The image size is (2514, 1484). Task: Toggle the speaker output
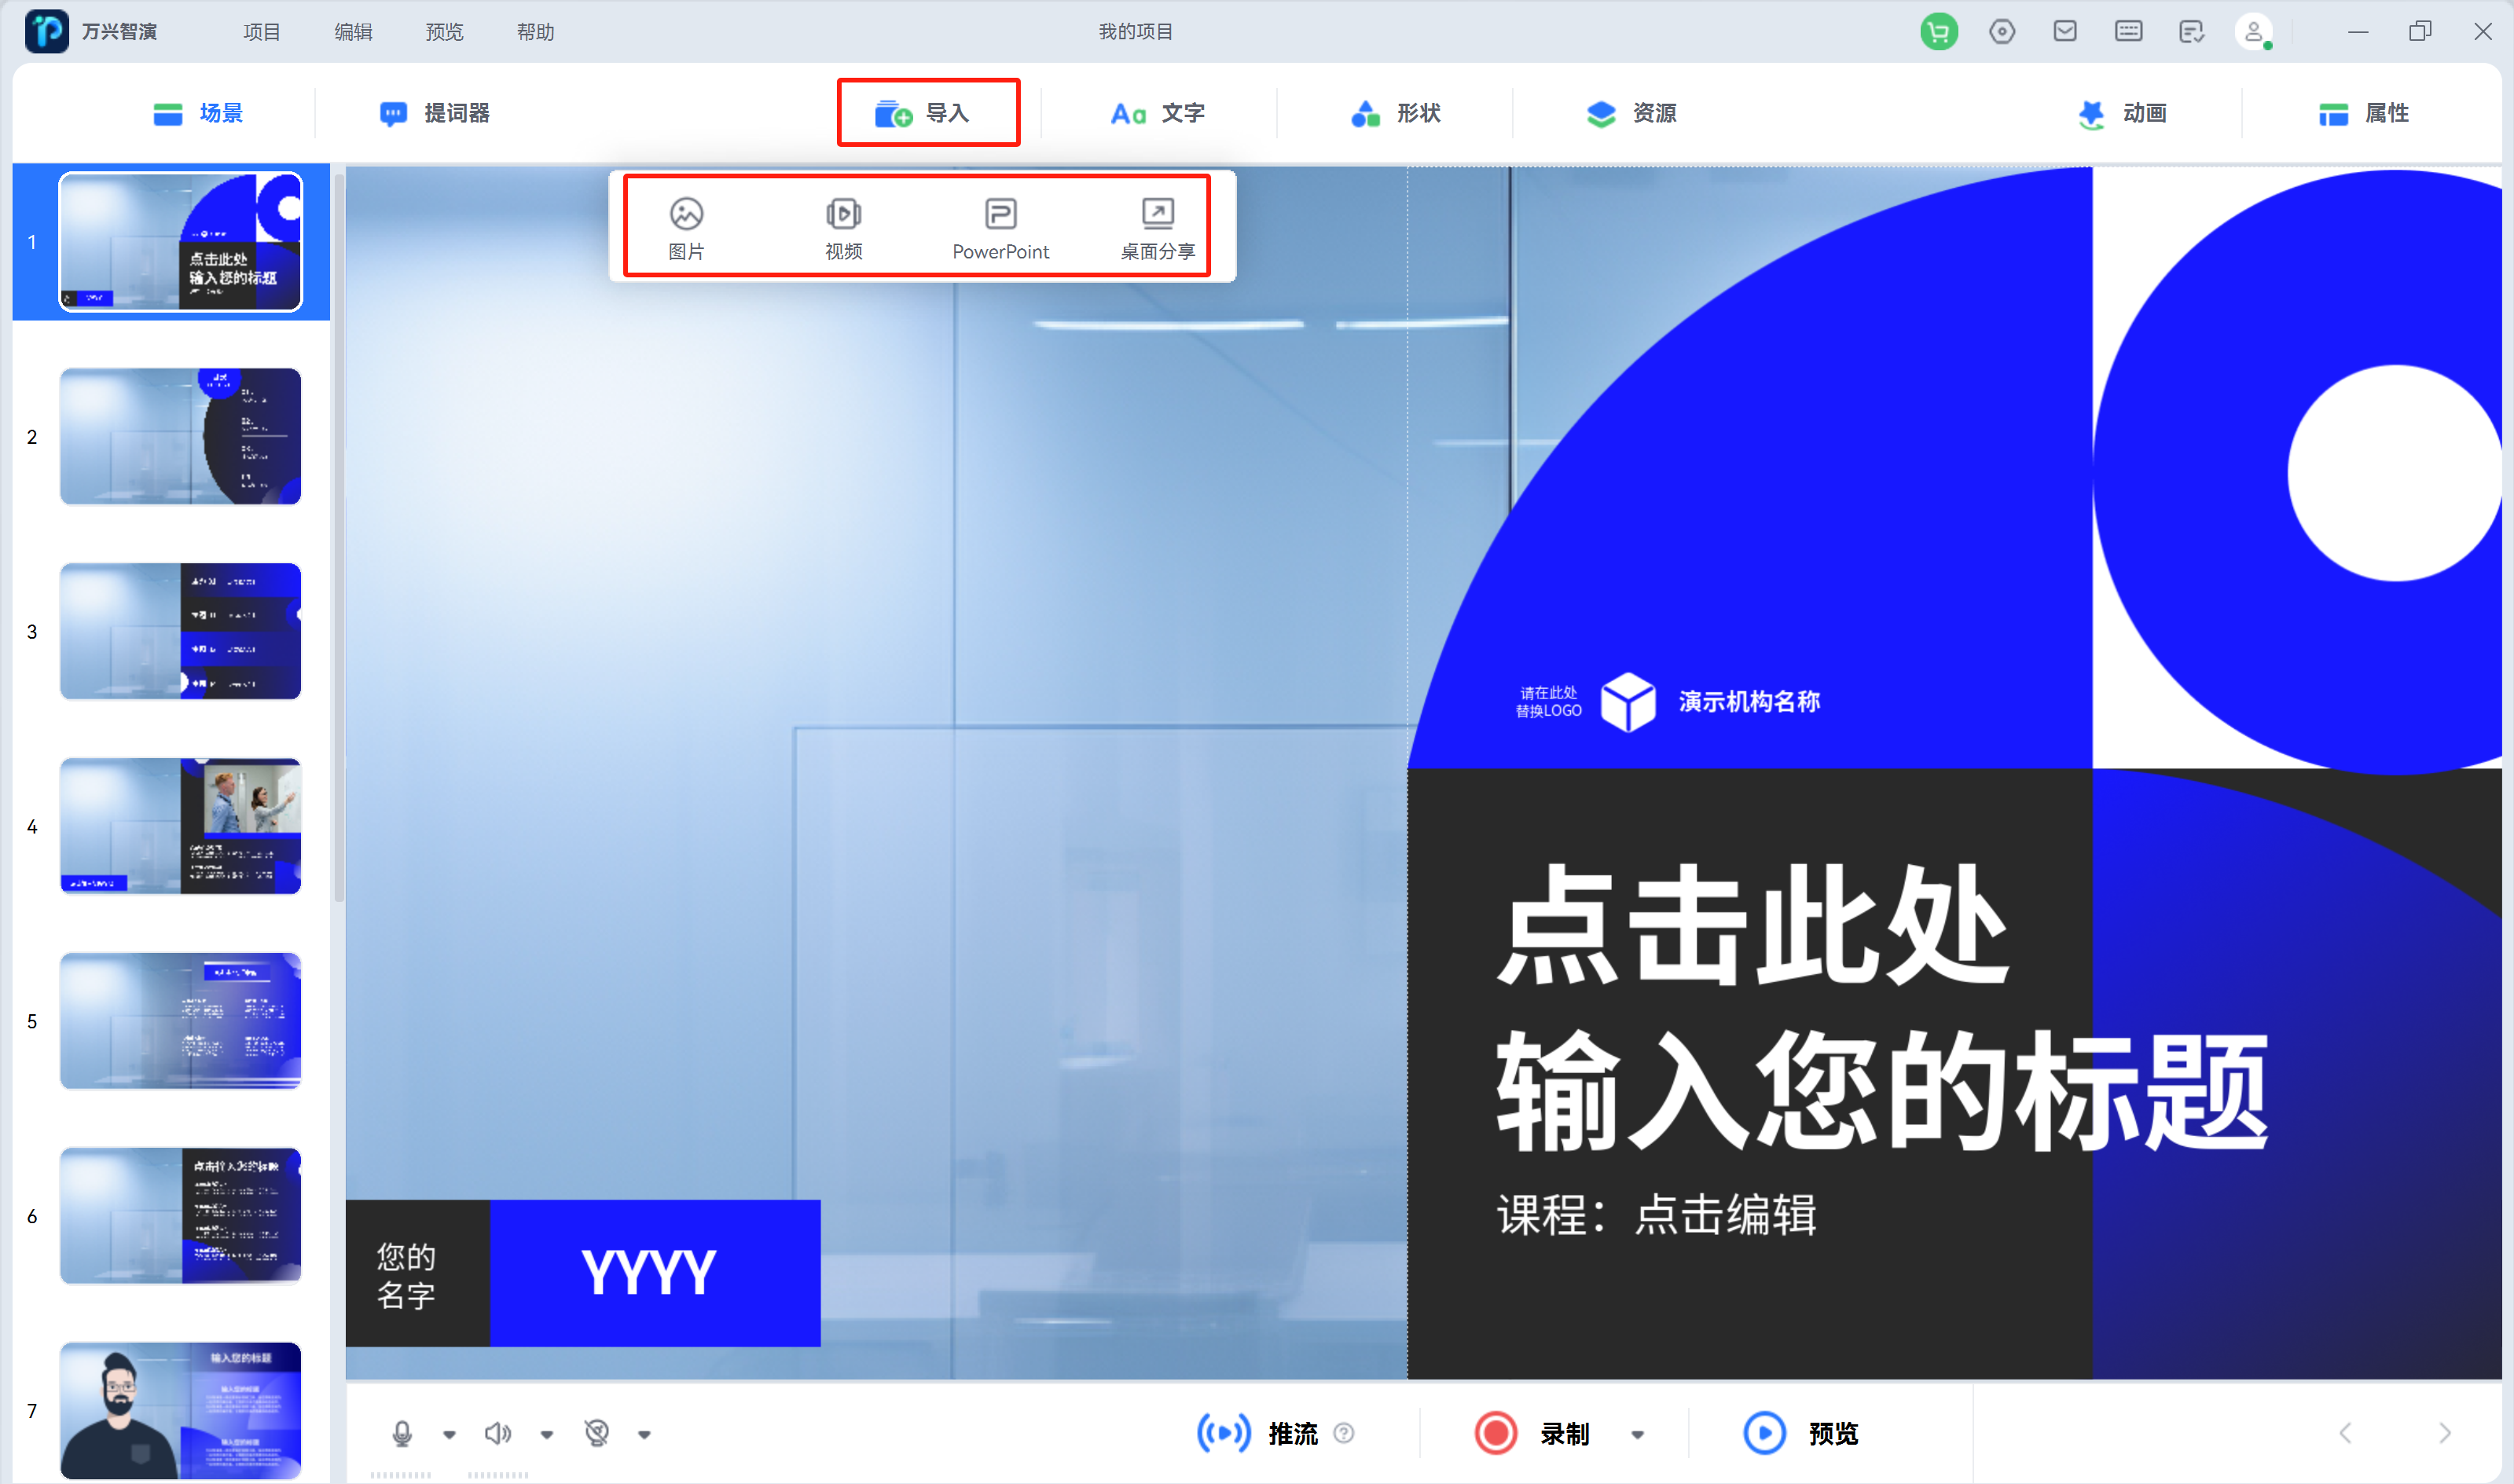click(x=498, y=1432)
